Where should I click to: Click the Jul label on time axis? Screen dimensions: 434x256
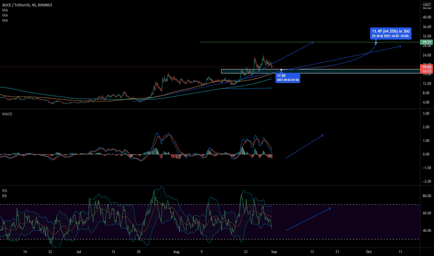79,252
